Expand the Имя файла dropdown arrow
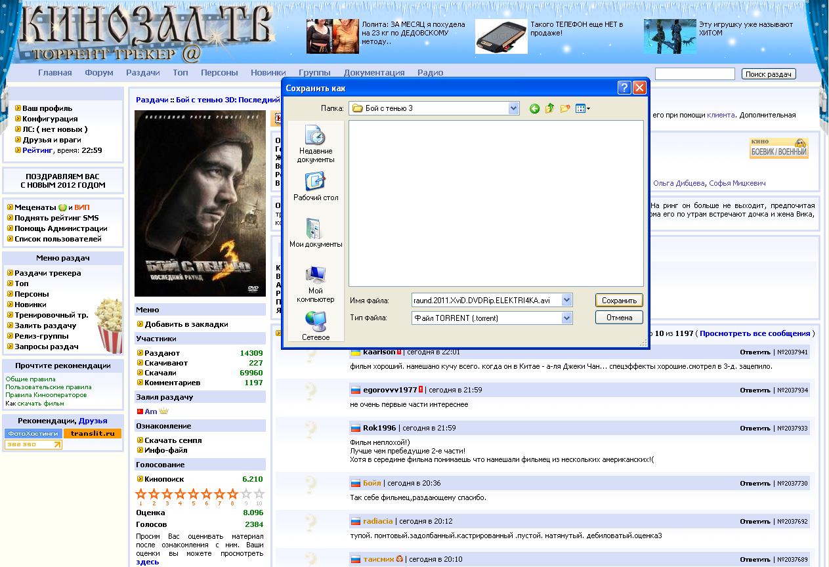This screenshot has height=567, width=829. (567, 301)
